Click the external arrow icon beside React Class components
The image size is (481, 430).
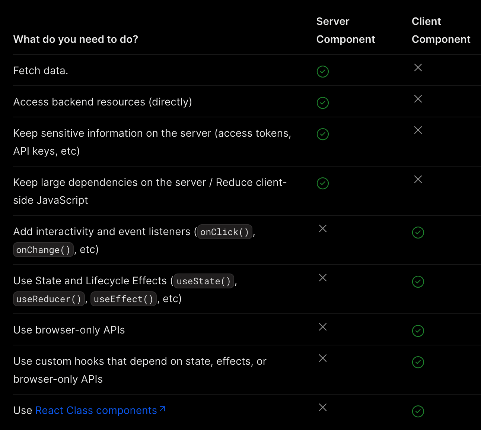(162, 409)
